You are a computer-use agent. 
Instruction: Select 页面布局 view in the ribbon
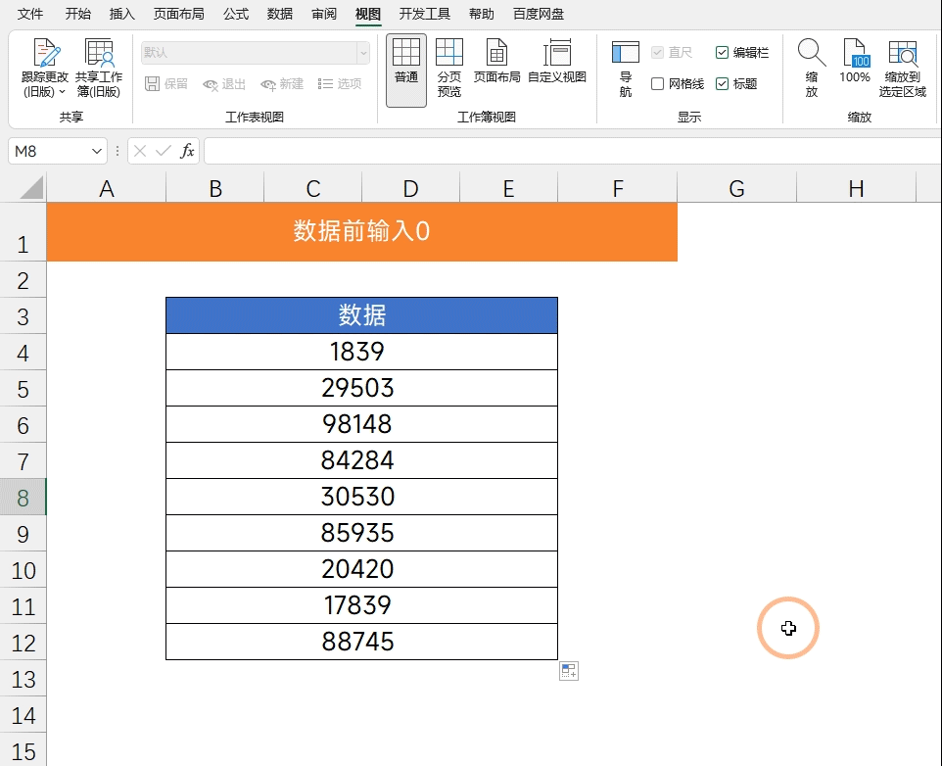496,67
